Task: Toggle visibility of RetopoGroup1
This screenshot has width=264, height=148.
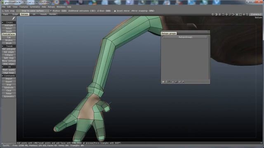Action: [x=163, y=37]
